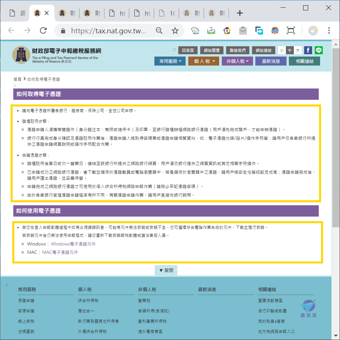Open the green fullscreen capture extension icon

291,30
